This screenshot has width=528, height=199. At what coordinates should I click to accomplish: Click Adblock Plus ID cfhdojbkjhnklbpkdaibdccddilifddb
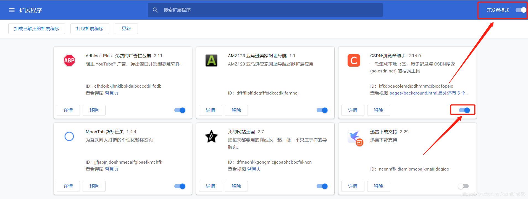128,86
